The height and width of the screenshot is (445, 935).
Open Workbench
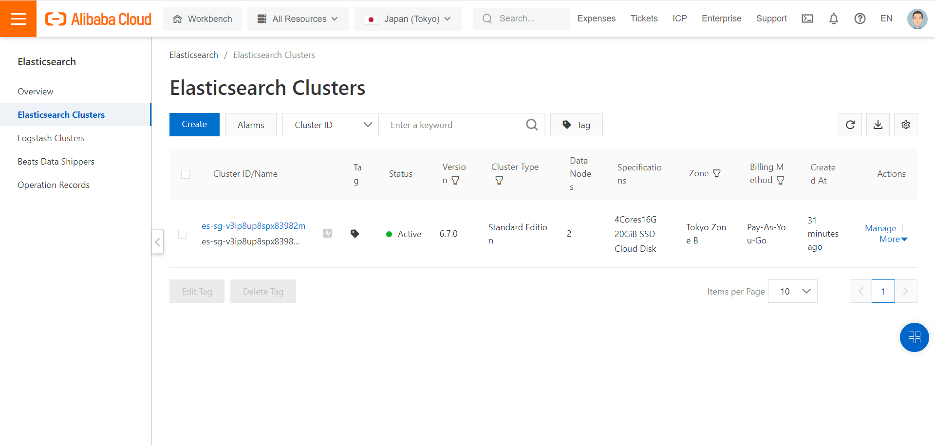[x=202, y=19]
